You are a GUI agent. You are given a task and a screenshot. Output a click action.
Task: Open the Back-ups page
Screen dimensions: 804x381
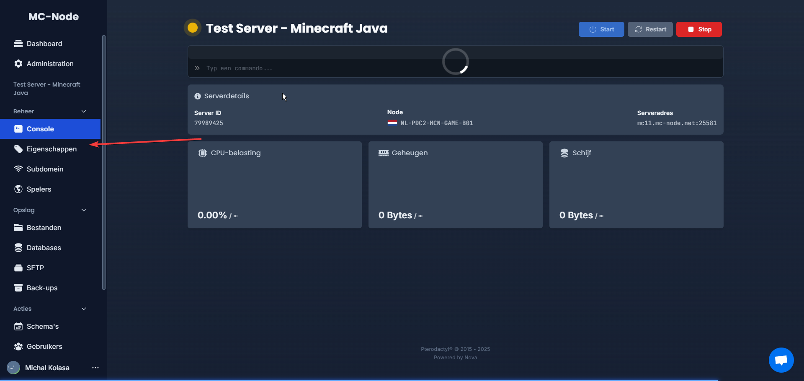click(50, 288)
